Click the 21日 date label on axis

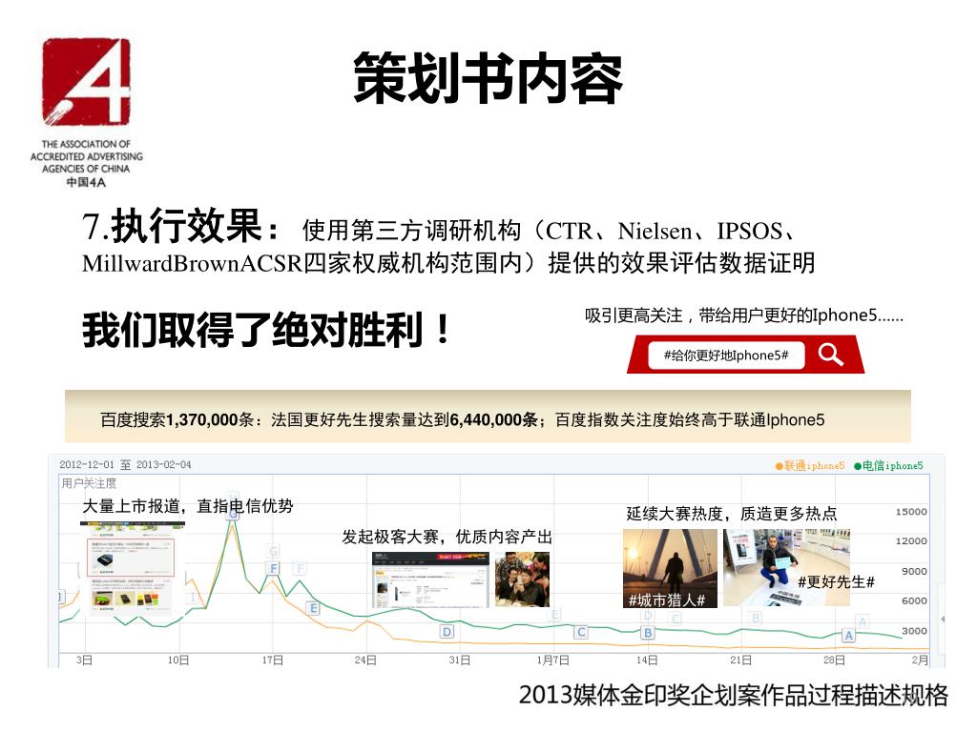click(740, 660)
